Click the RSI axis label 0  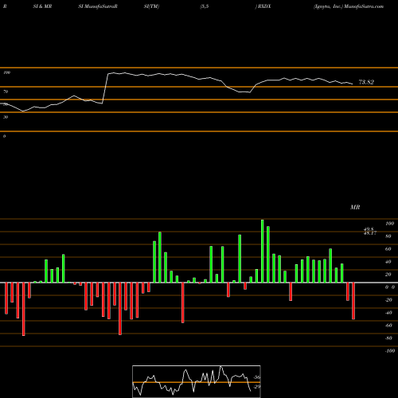click(4, 136)
